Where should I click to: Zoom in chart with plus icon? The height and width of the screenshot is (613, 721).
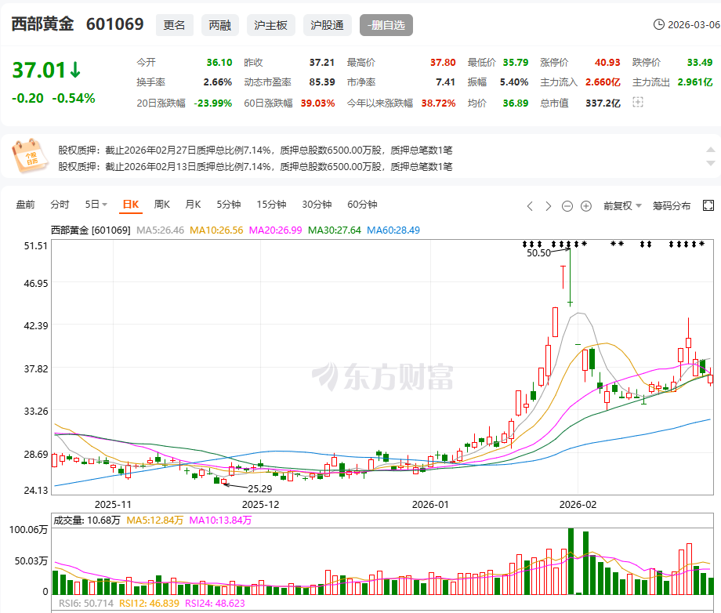click(586, 206)
